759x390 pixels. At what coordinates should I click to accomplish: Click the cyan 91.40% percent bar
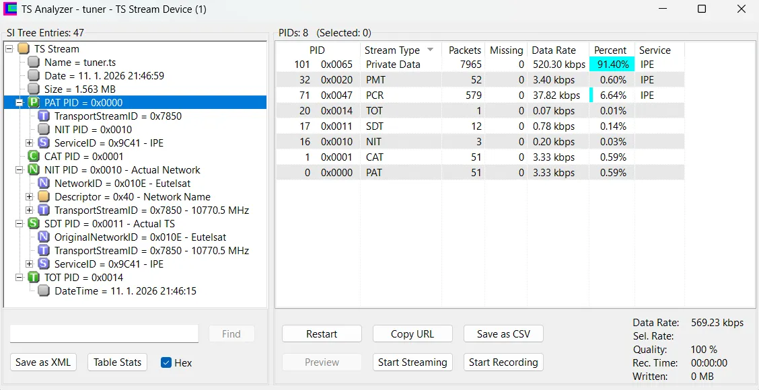[612, 65]
